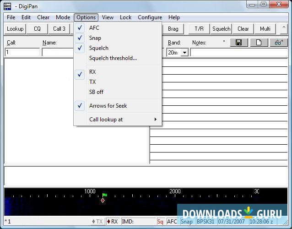Viewport: 292px width, 229px height.
Task: Click the 2000 Hz mark on frequency scale
Action: pos(175,191)
